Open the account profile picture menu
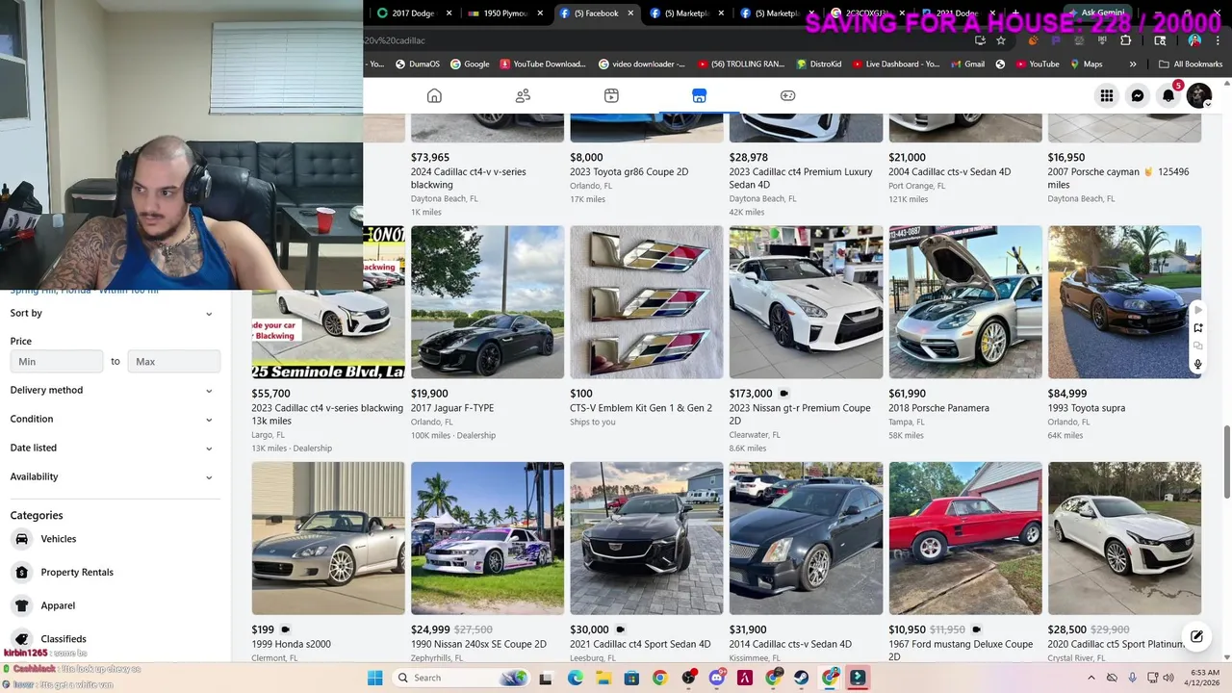This screenshot has width=1232, height=693. (x=1199, y=95)
